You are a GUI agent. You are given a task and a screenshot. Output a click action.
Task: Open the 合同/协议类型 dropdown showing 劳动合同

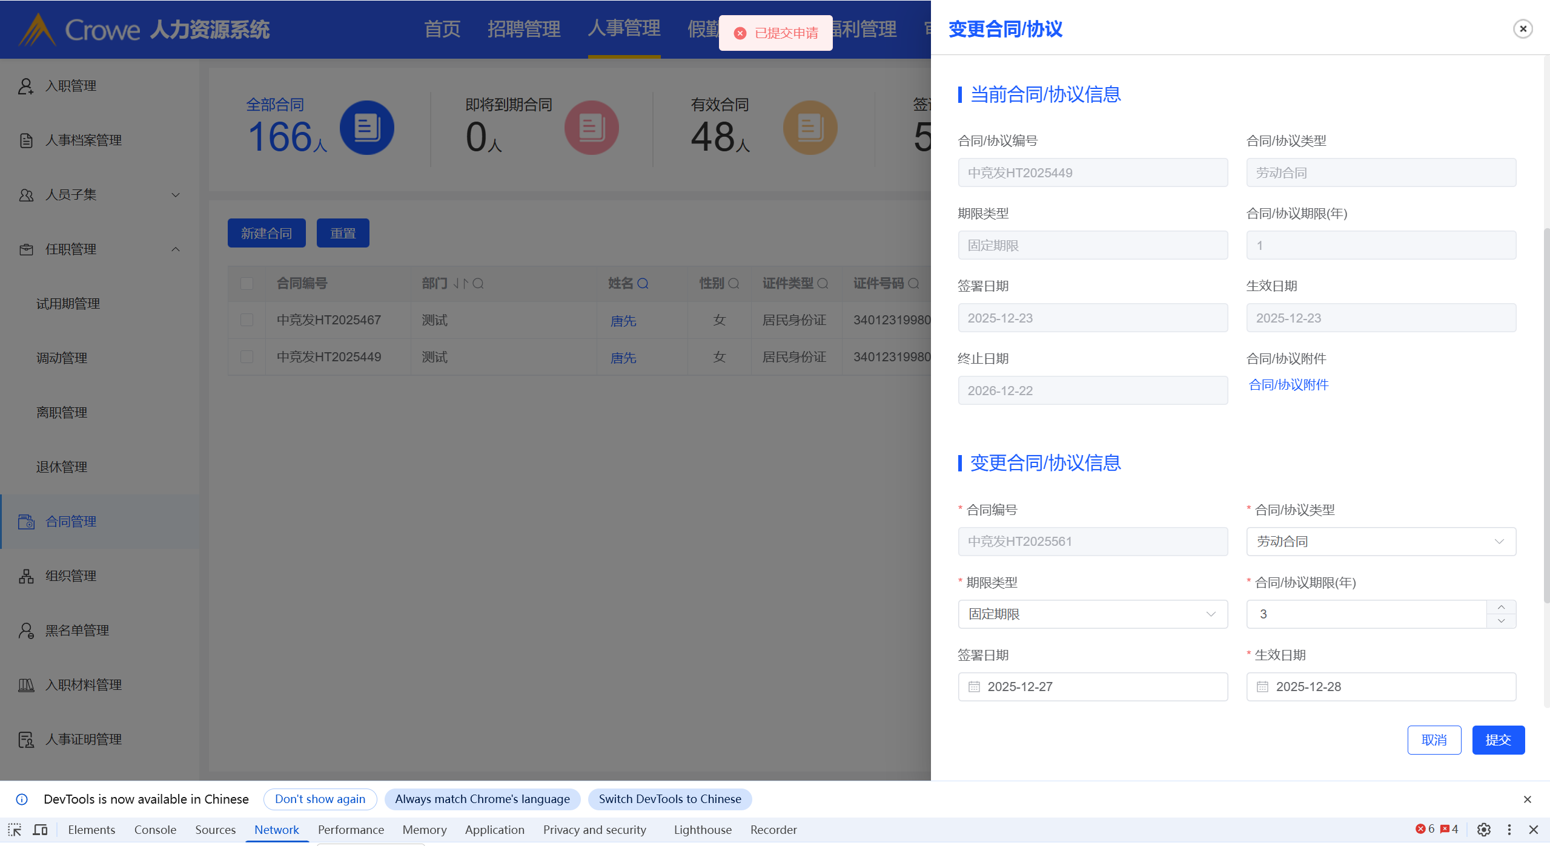point(1380,542)
